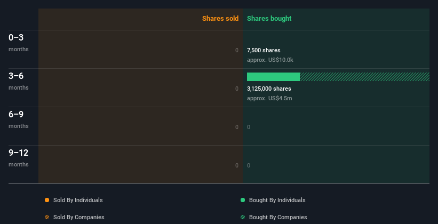This screenshot has height=224, width=438.
Task: Select the Bought By Individuals legend label
Action: tap(277, 200)
